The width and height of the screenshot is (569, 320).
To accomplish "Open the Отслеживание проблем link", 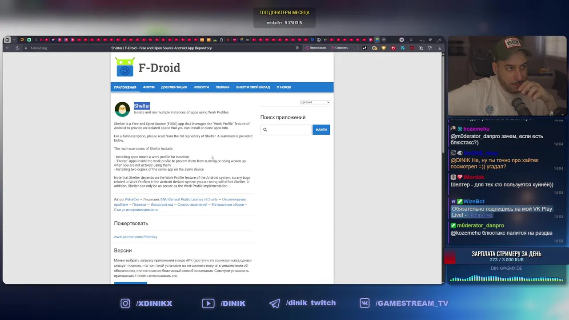I will (234, 200).
